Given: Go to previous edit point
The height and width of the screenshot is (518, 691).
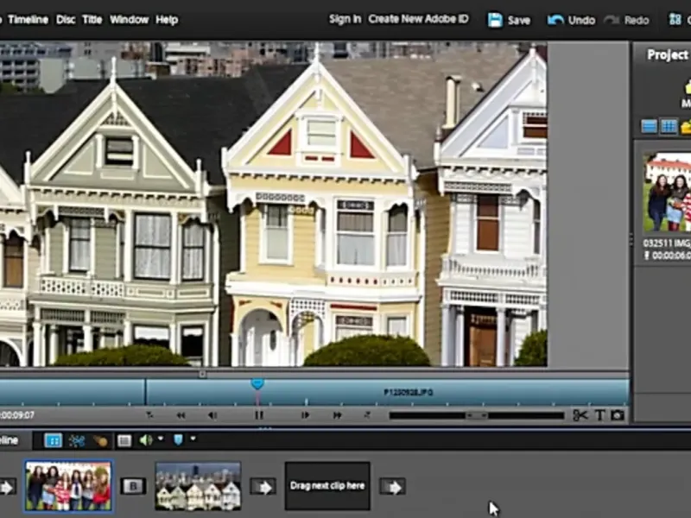Looking at the screenshot, I should pos(149,415).
